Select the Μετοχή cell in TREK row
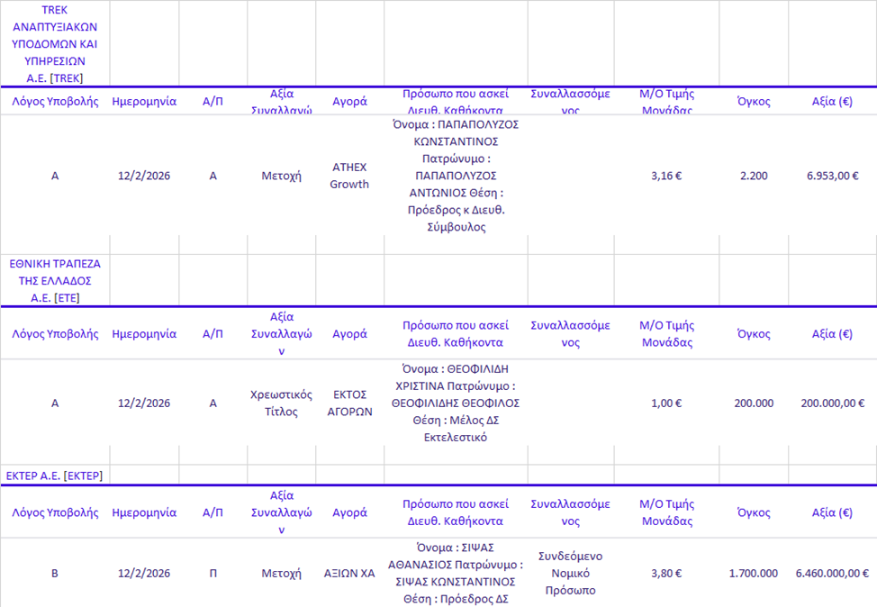 click(x=281, y=176)
